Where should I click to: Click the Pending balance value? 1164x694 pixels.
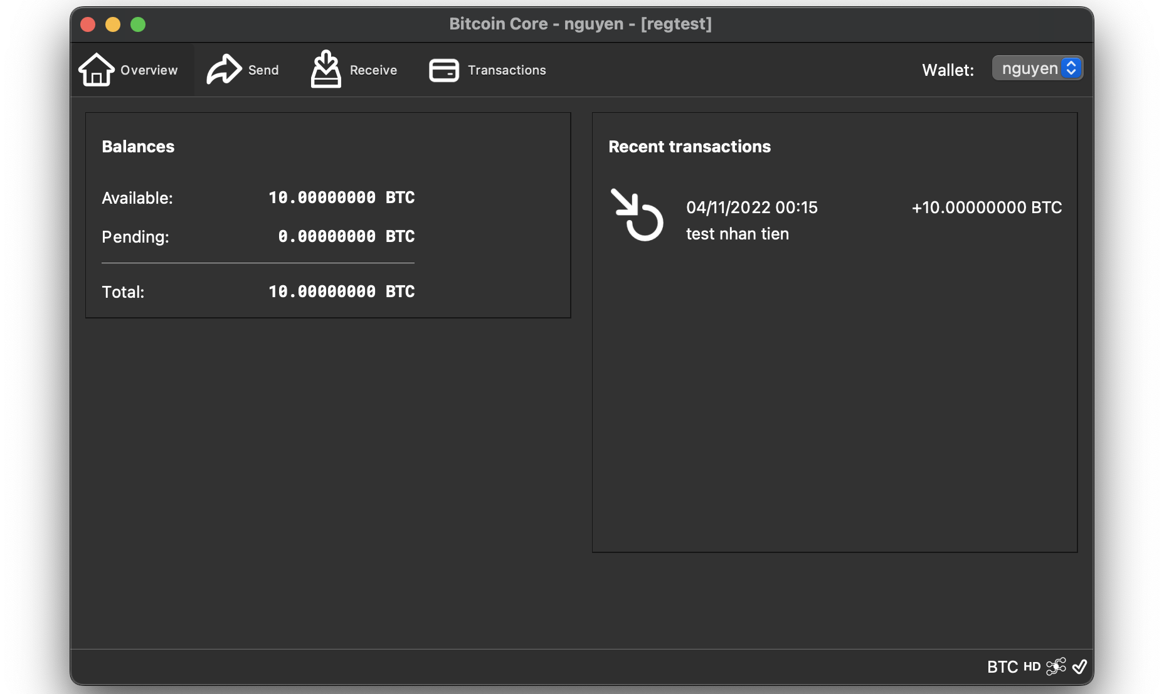346,236
